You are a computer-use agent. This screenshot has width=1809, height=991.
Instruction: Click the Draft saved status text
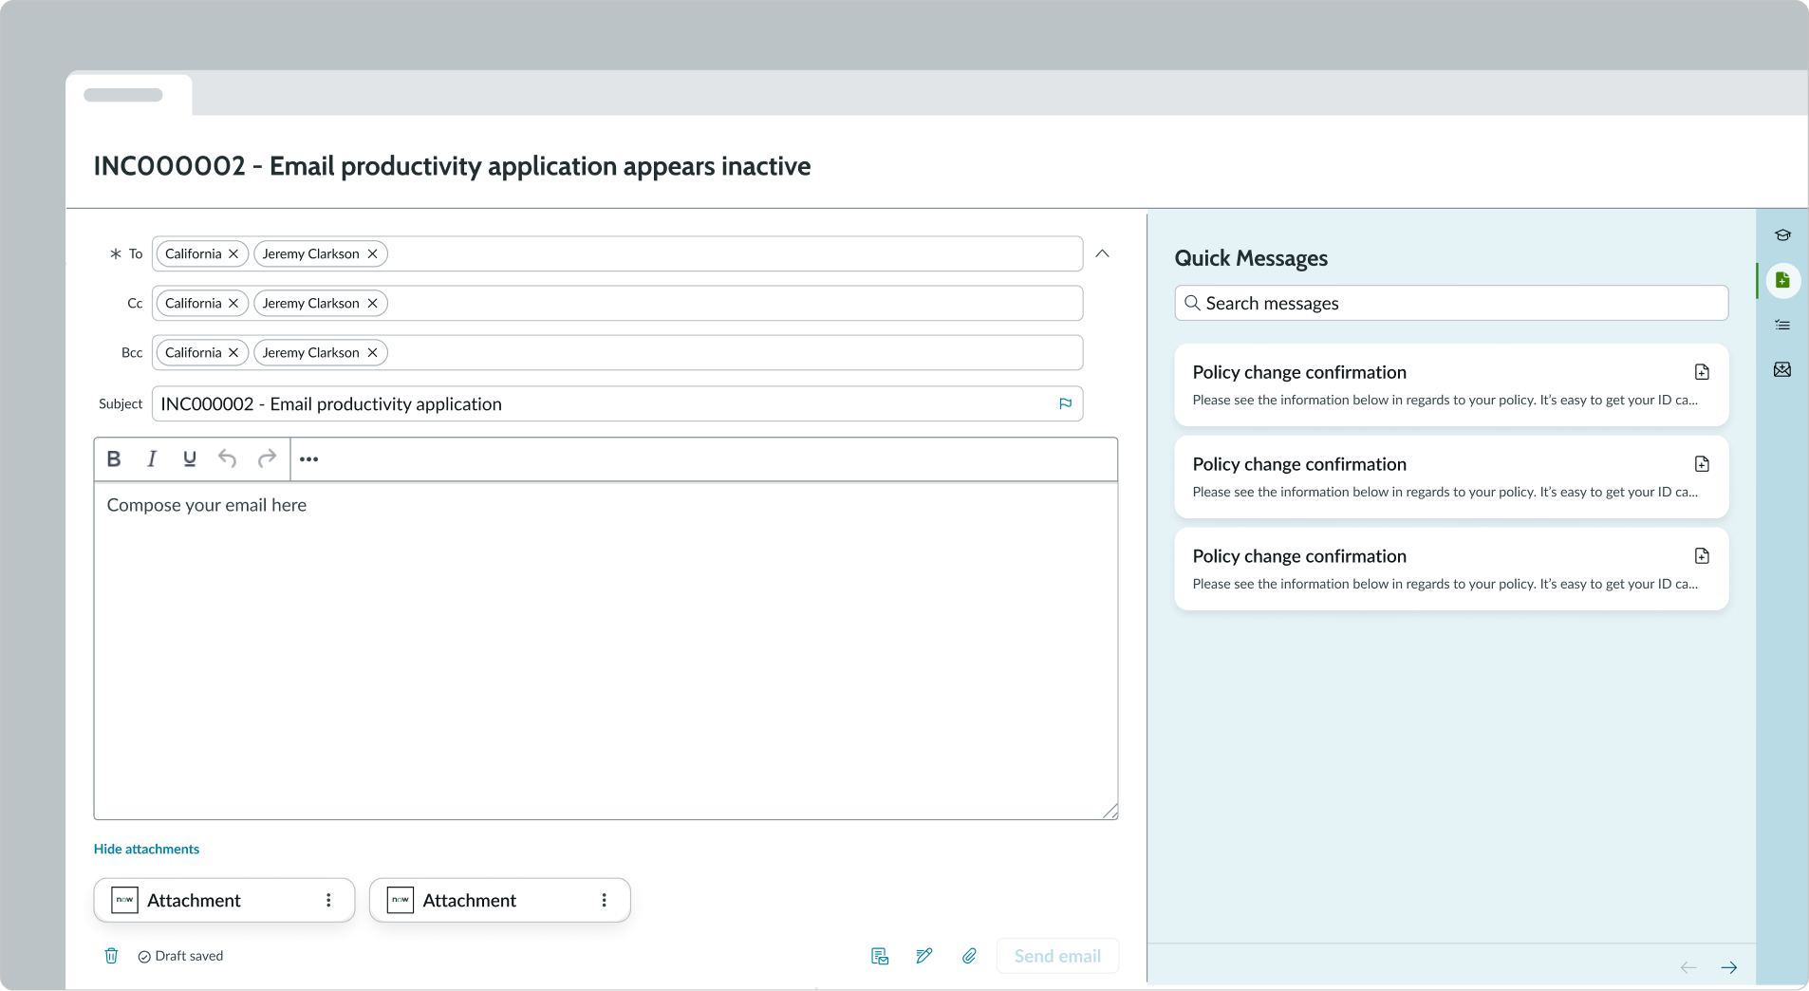(x=189, y=957)
